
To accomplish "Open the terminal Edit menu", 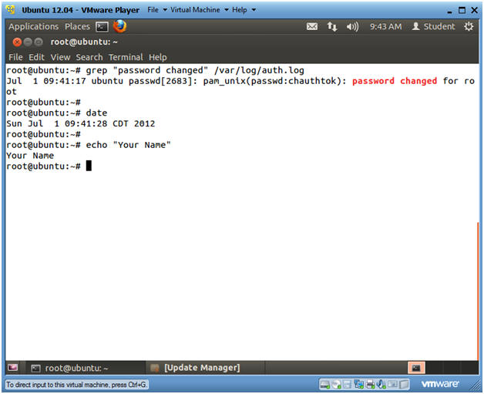I will [x=36, y=57].
